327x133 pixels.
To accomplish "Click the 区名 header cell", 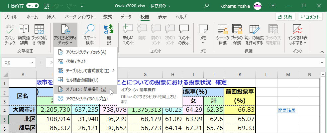I will pos(23,96).
